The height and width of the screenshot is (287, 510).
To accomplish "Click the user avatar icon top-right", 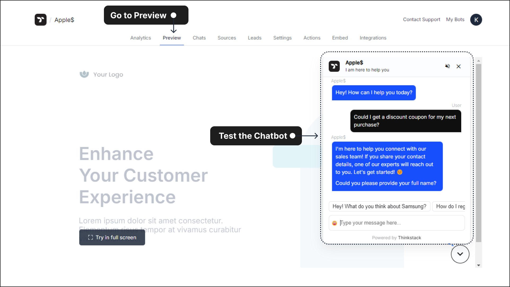I will (x=476, y=20).
